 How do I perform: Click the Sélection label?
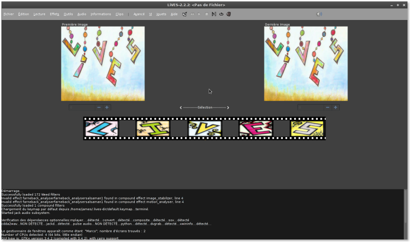tap(205, 107)
